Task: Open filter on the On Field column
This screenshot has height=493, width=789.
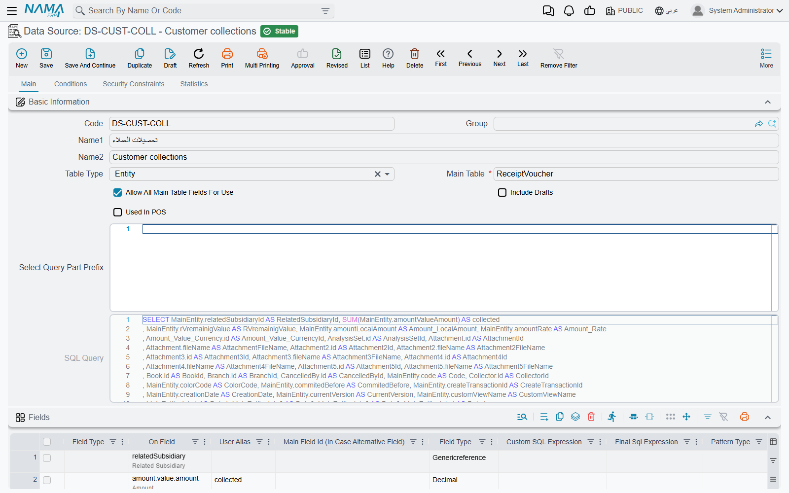Action: 195,442
